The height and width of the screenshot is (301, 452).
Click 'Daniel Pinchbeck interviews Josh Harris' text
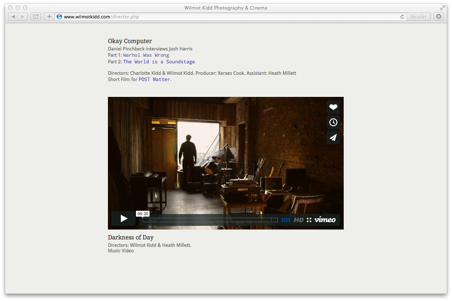click(x=150, y=49)
